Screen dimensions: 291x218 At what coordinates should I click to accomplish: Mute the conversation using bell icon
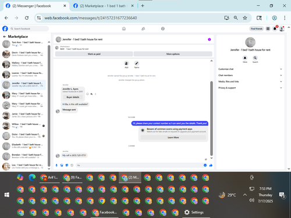[245, 58]
